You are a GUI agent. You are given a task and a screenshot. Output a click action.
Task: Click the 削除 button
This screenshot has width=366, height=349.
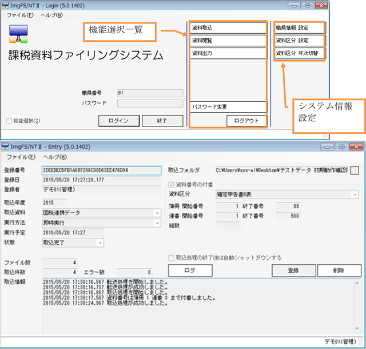click(339, 271)
